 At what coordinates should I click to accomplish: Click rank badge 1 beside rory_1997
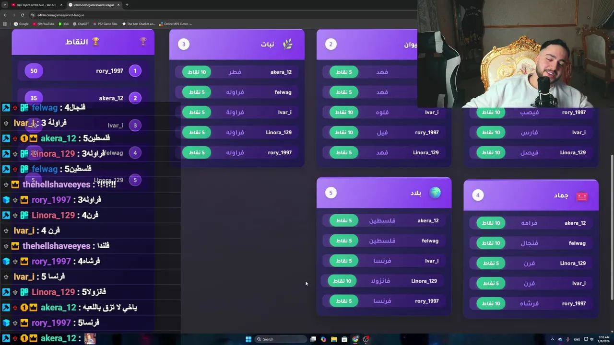(135, 71)
